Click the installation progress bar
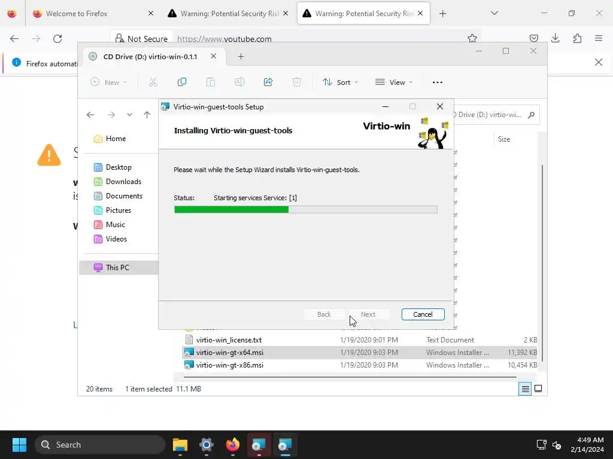This screenshot has height=459, width=613. coord(306,210)
